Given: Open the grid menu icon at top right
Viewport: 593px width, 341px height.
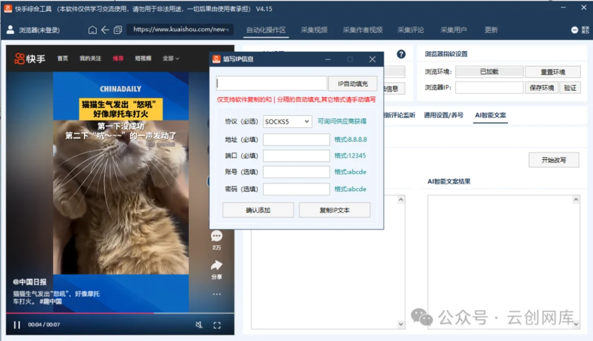Looking at the screenshot, I should (585, 30).
